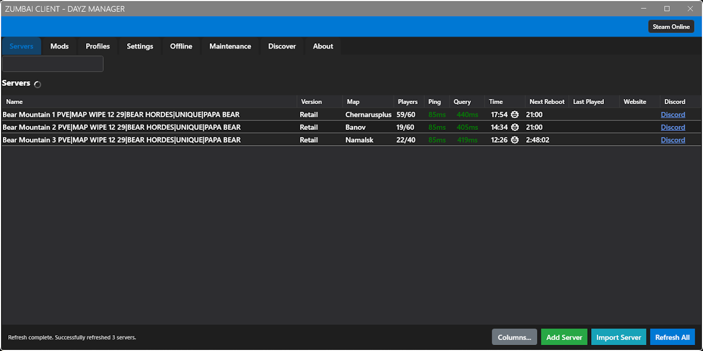
Task: Click the bear icon beside Bear Mountain 2's time
Action: coord(514,127)
